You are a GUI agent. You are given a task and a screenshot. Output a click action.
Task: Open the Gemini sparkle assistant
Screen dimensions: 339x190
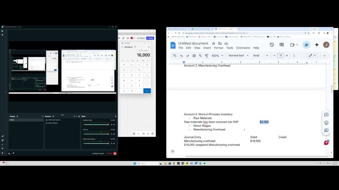[x=317, y=45]
